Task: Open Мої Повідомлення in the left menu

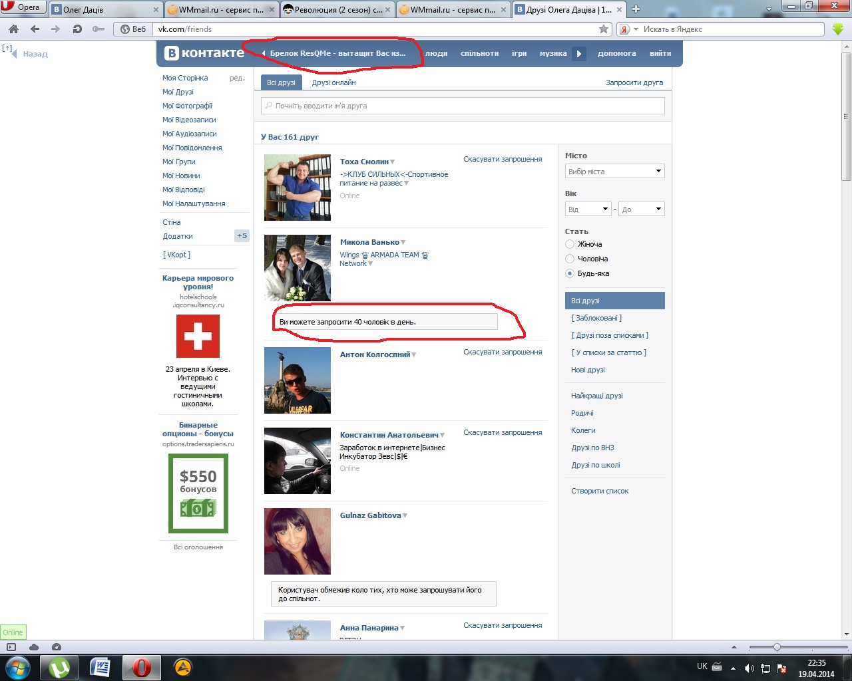Action: point(192,148)
